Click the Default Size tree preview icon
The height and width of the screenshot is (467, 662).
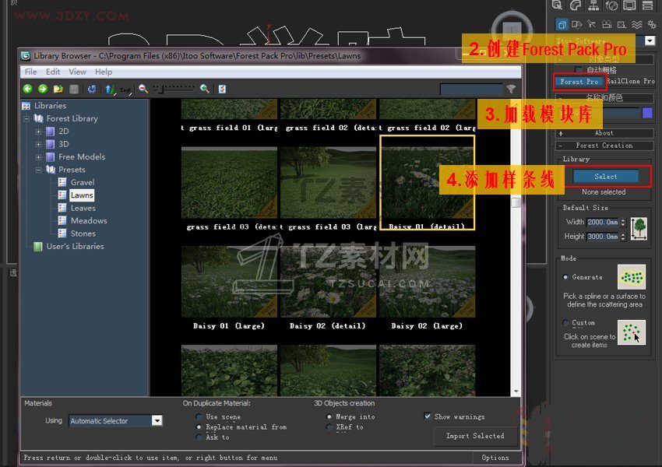point(639,229)
